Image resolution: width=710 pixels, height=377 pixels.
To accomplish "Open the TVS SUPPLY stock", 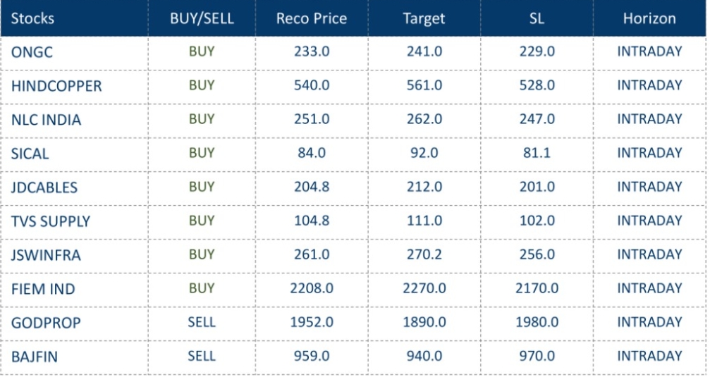I will pos(51,221).
